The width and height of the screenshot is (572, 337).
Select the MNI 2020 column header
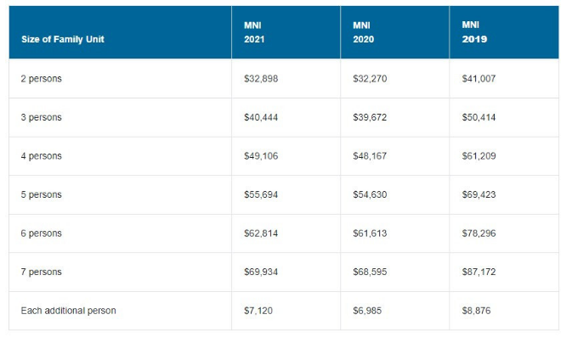click(x=363, y=32)
